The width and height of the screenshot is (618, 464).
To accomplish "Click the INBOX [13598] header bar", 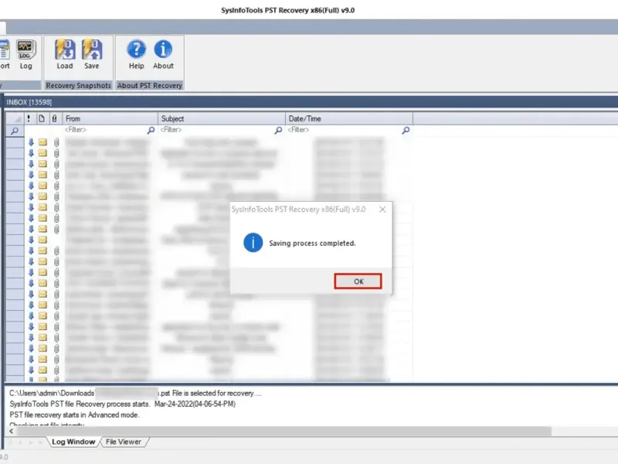I will 311,102.
